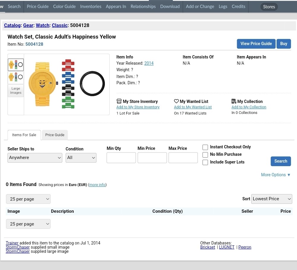Open Add or Change navigation item
297x270 pixels.
pos(200,7)
